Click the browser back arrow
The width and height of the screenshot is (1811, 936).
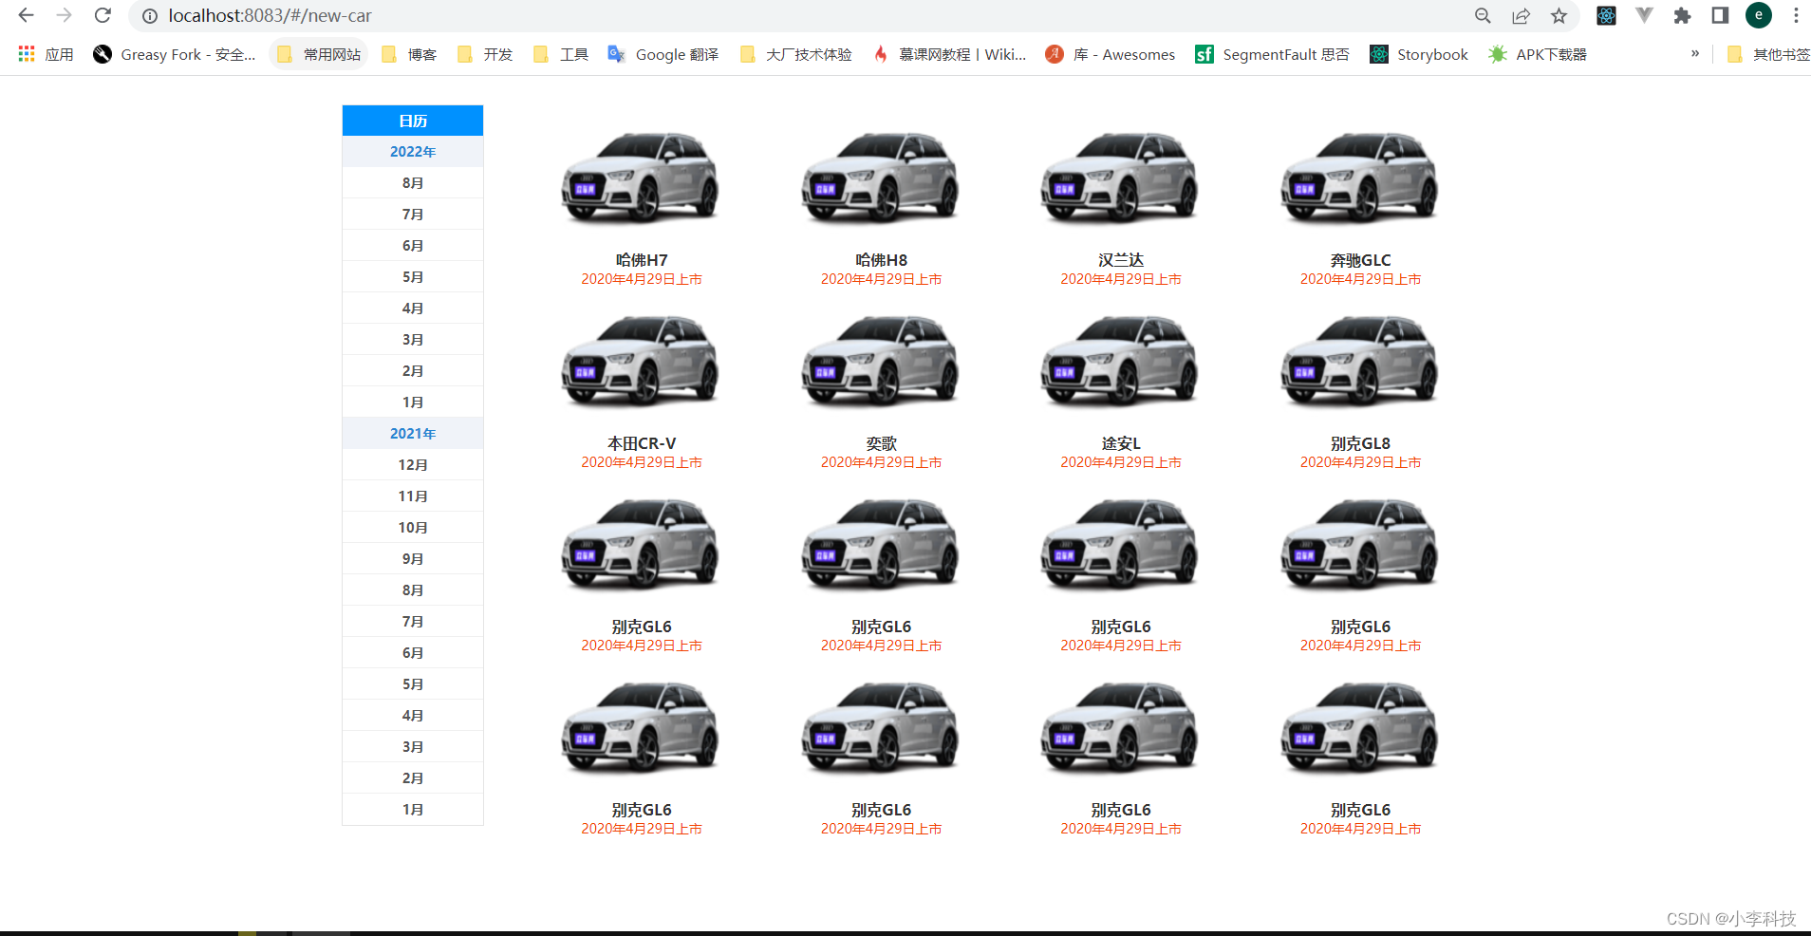pyautogui.click(x=26, y=15)
